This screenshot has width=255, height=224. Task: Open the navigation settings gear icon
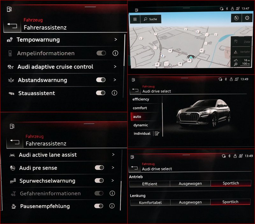click(x=247, y=18)
